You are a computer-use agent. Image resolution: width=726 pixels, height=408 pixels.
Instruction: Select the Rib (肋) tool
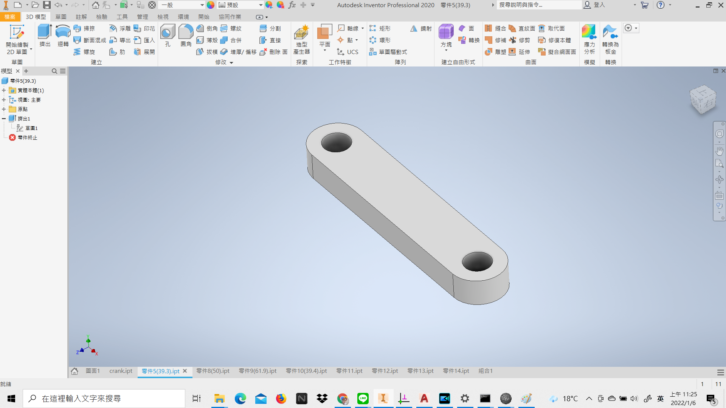point(117,52)
